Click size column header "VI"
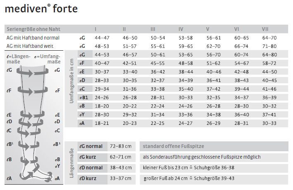The image size is (293, 190). (236, 29)
